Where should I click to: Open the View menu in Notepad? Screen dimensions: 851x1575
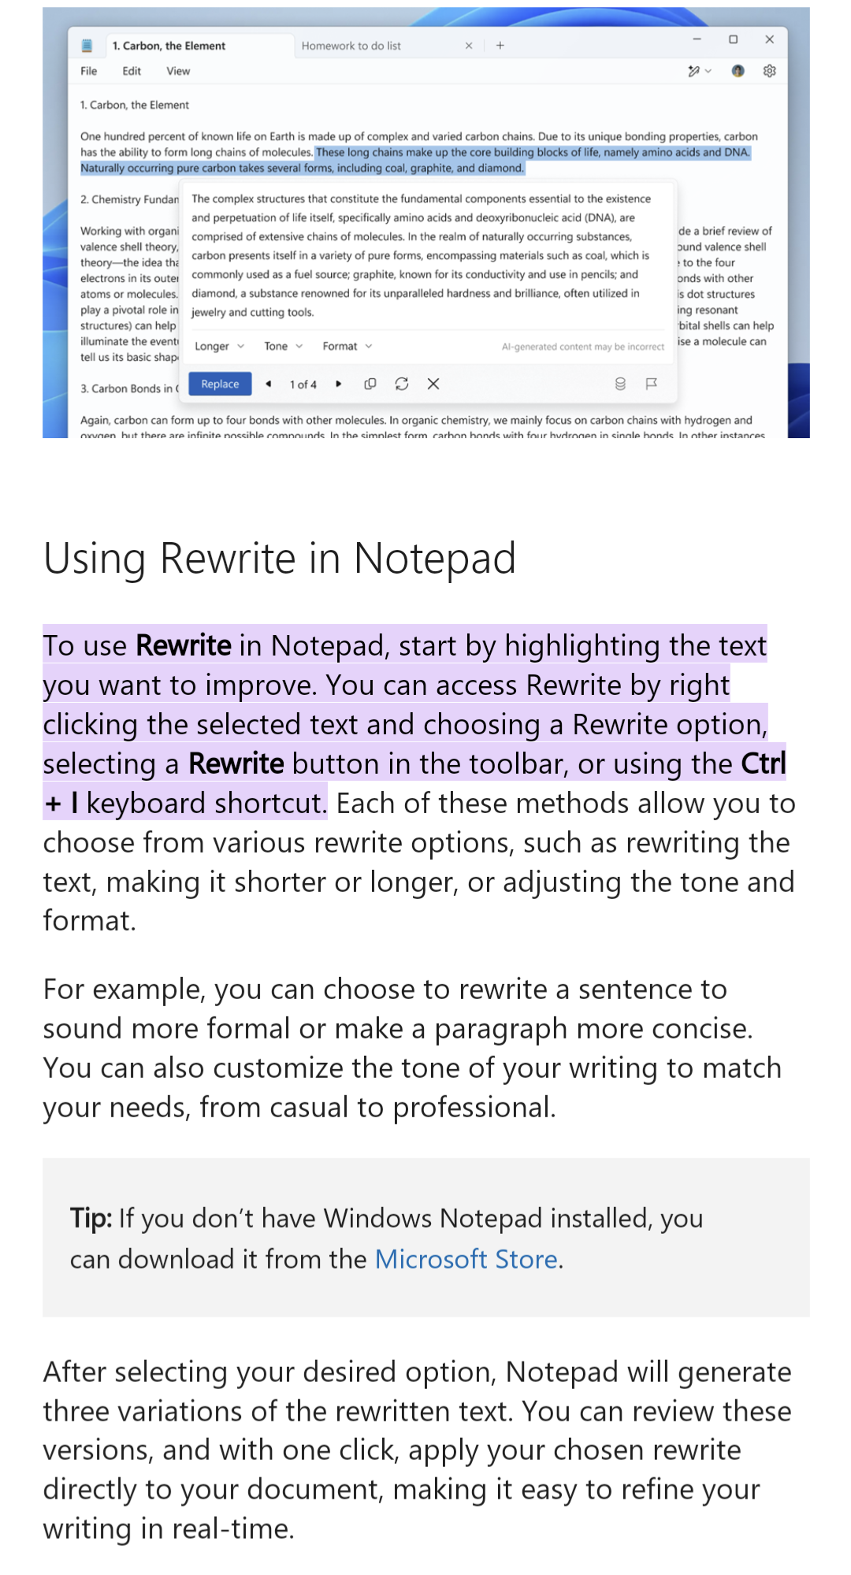178,71
